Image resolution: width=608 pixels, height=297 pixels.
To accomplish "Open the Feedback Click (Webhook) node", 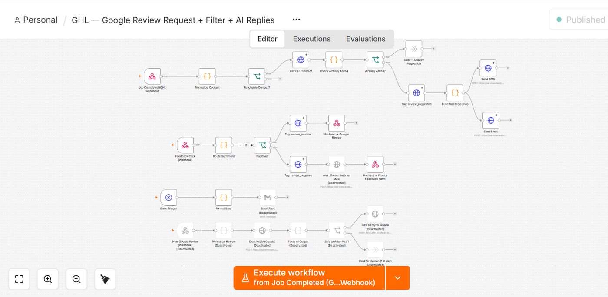I will [185, 145].
